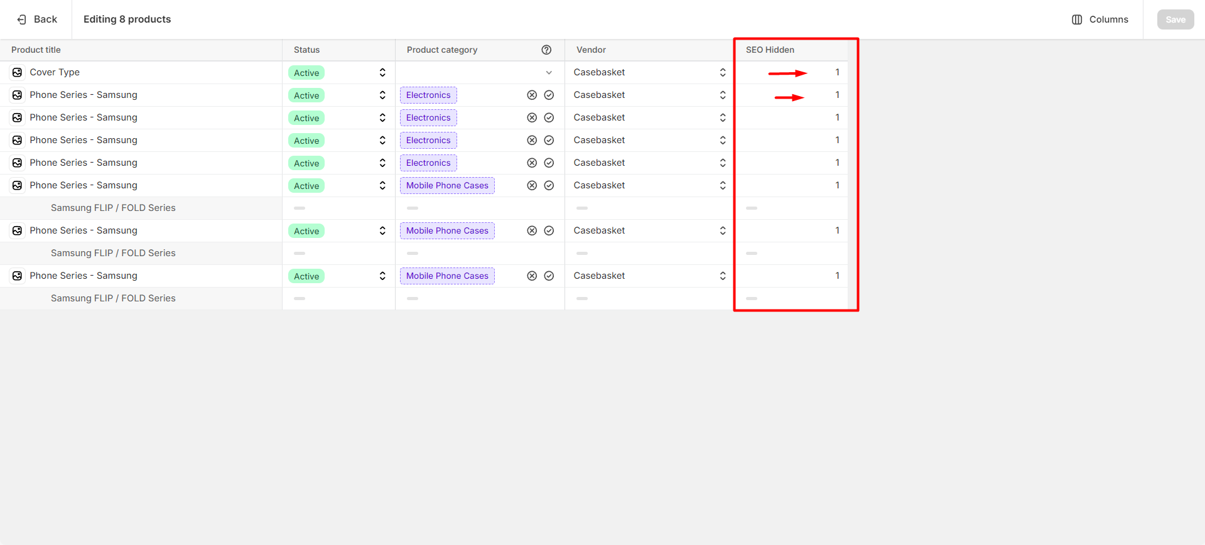Screen dimensions: 1205x545
Task: Click the first Electronics category tag
Action: tap(428, 95)
